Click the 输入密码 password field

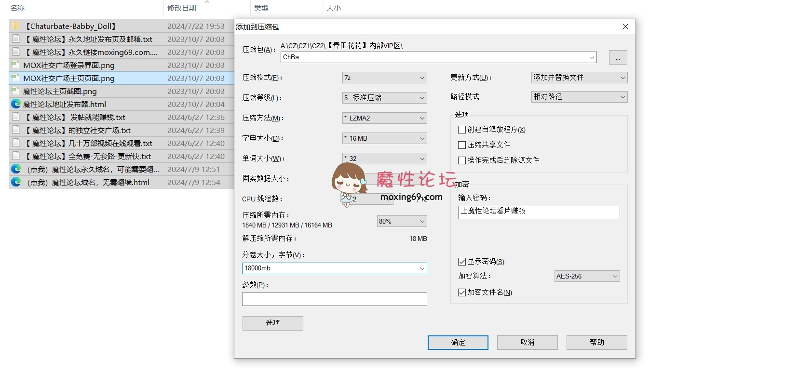pyautogui.click(x=539, y=213)
